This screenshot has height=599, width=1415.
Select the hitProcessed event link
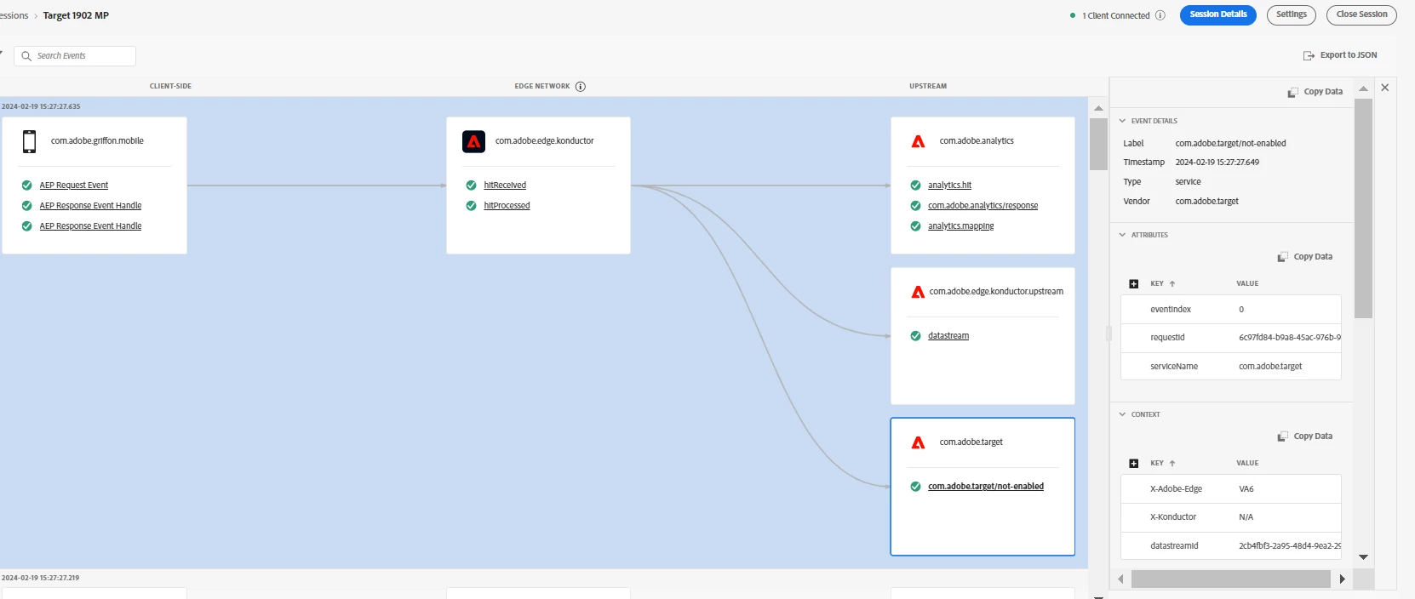pyautogui.click(x=507, y=206)
